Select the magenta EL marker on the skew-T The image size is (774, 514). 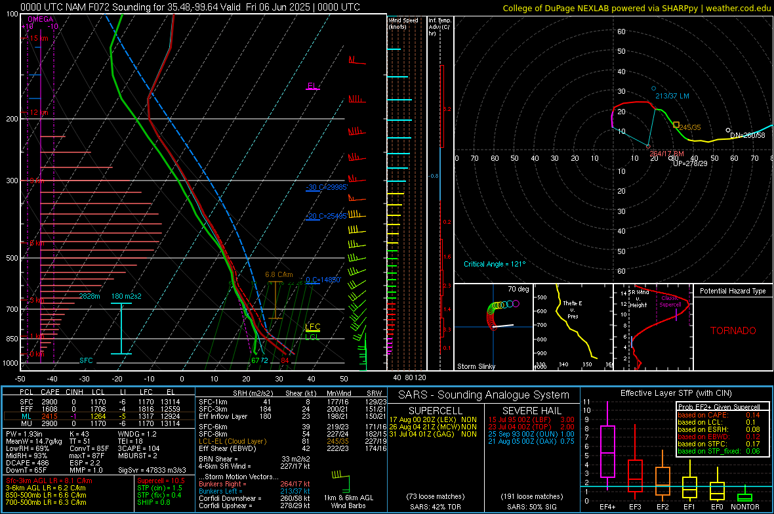pyautogui.click(x=312, y=86)
